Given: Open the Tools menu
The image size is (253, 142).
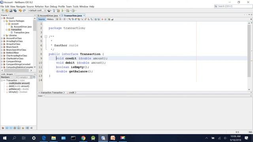Looking at the screenshot, I should pyautogui.click(x=76, y=7).
